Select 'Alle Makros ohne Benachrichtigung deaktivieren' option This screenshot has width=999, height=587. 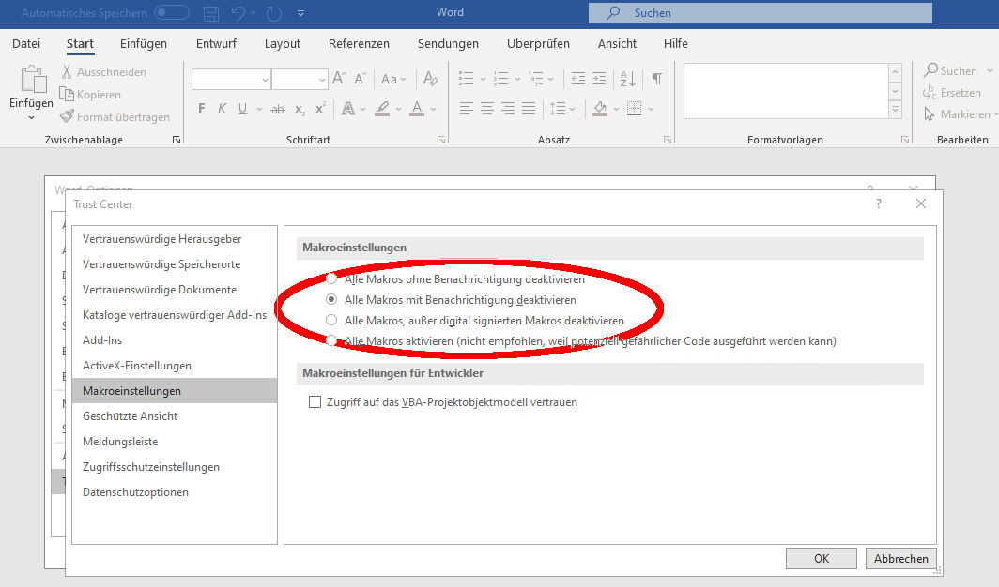[x=330, y=279]
